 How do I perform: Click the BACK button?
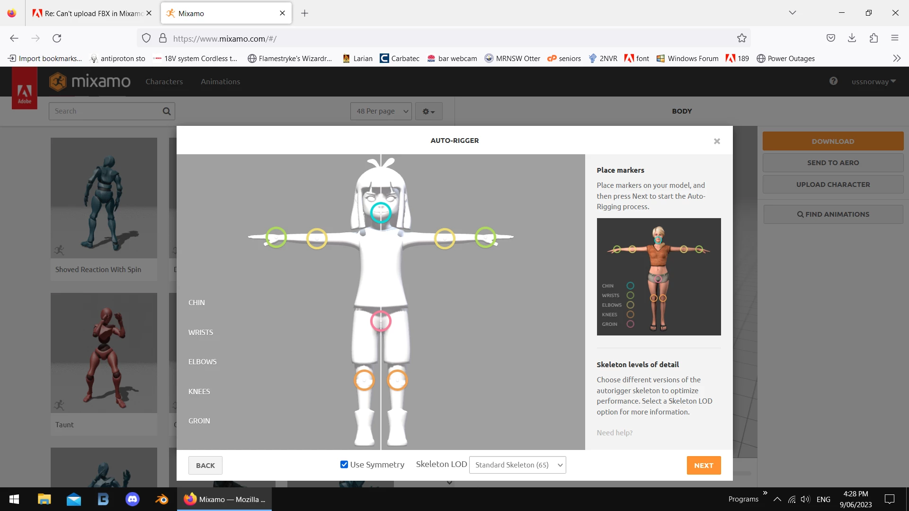205,465
